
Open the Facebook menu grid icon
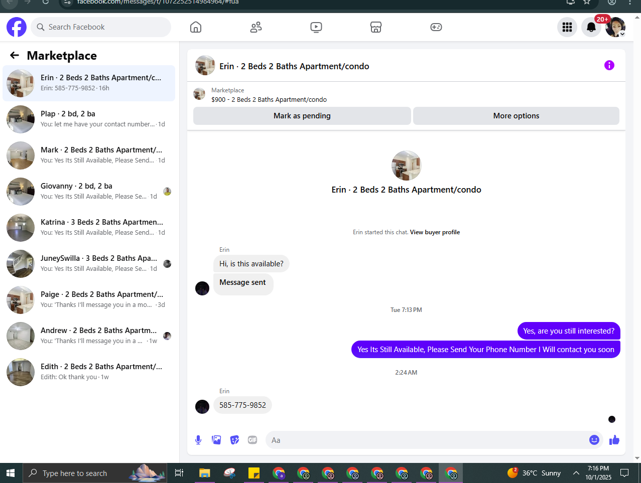[x=567, y=27]
